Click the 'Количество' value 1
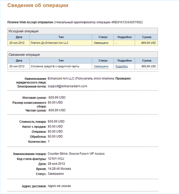 (49, 141)
